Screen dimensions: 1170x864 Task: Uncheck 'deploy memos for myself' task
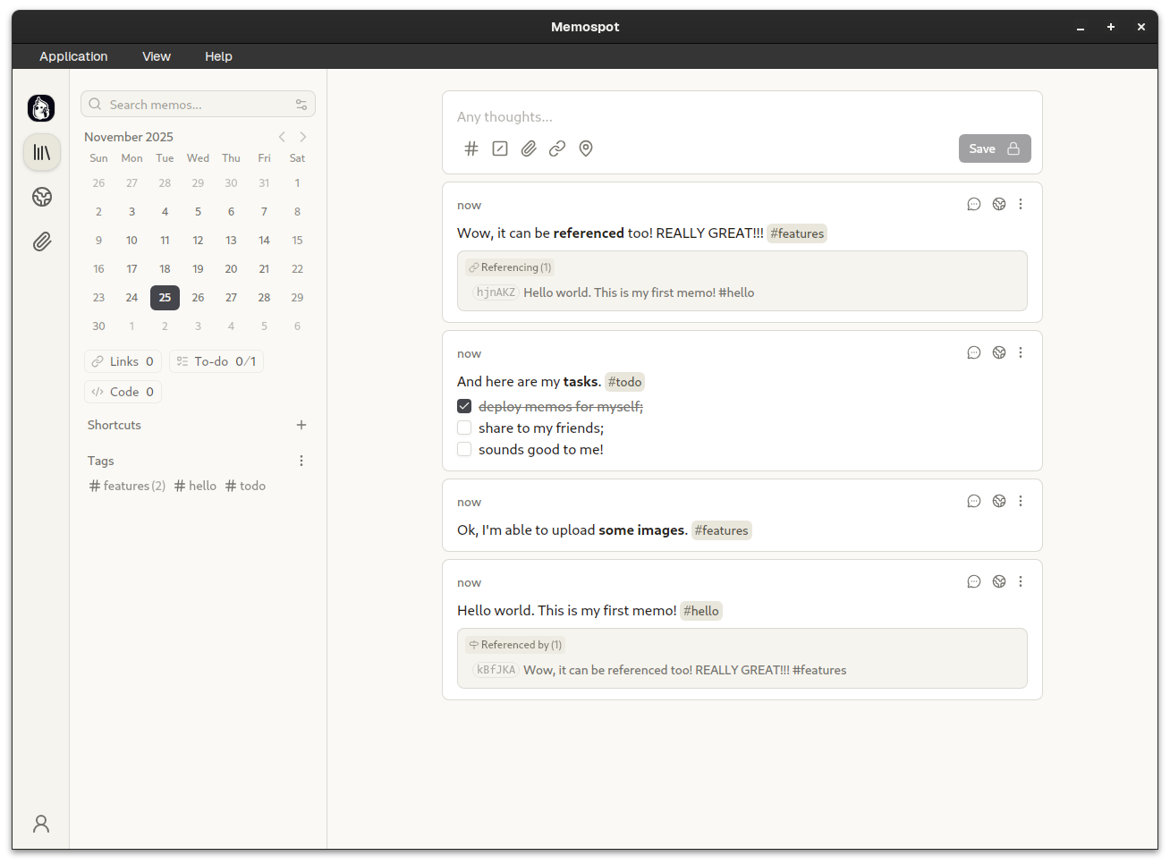(464, 406)
